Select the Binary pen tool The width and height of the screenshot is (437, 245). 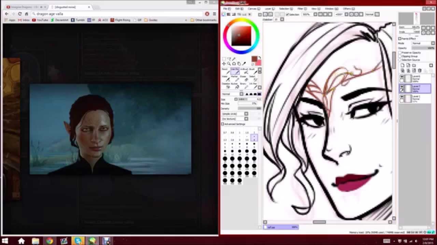[x=244, y=86]
